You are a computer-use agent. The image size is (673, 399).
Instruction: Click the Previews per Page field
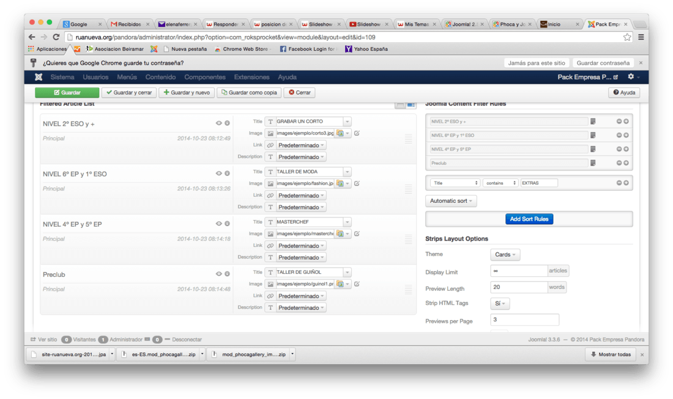(524, 320)
